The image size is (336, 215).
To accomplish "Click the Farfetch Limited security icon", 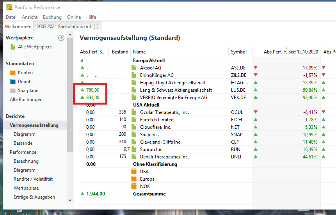I will pyautogui.click(x=134, y=120).
